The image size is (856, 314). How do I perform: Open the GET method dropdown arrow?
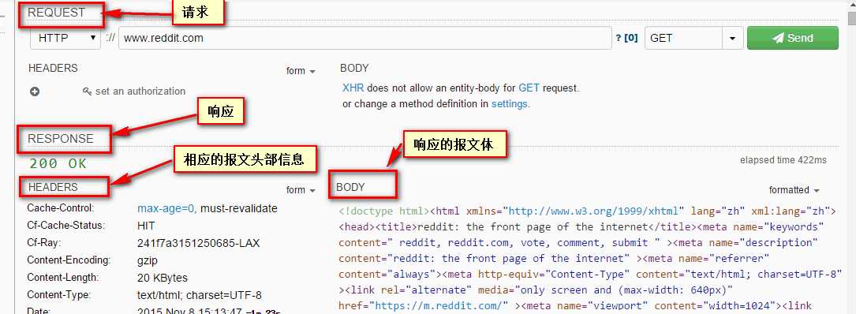[732, 38]
